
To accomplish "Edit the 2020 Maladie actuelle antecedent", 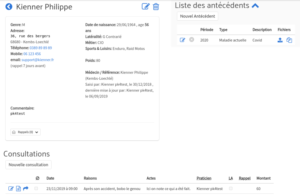I will click(183, 40).
